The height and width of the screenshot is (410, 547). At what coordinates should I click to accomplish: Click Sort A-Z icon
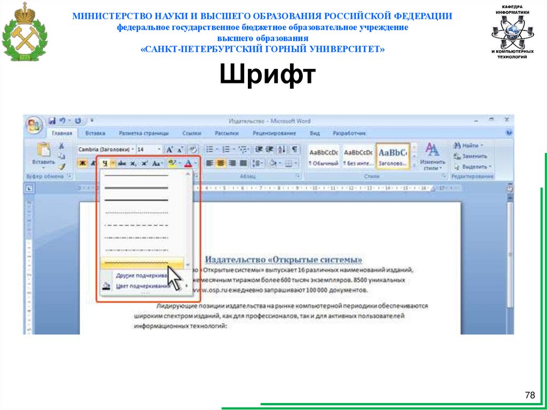282,150
